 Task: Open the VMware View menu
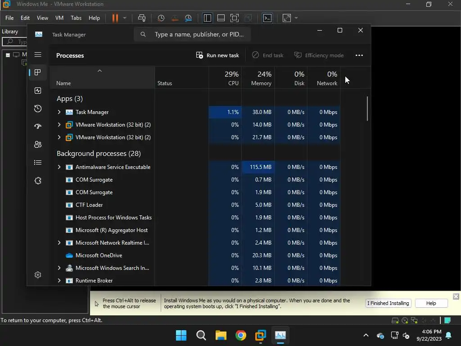[x=42, y=18]
